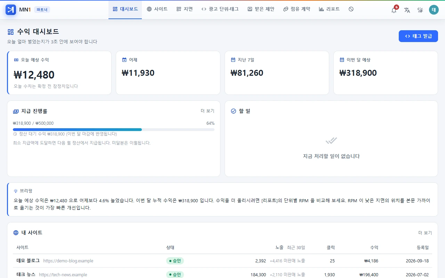This screenshot has height=278, width=445.
Task: Click 더 보기 in 내 사이트 section
Action: point(425,232)
